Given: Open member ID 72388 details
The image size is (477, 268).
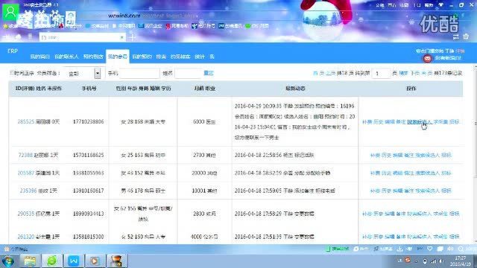Looking at the screenshot, I should (25, 156).
